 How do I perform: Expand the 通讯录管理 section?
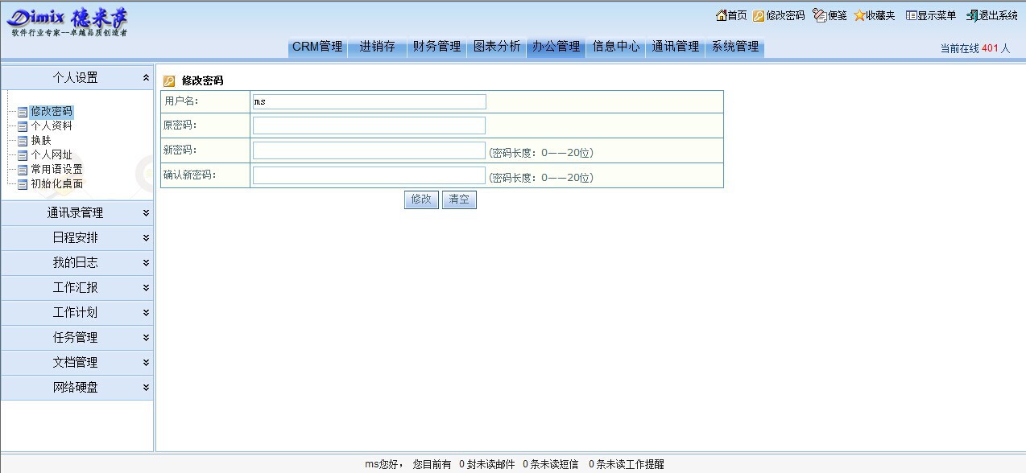146,213
